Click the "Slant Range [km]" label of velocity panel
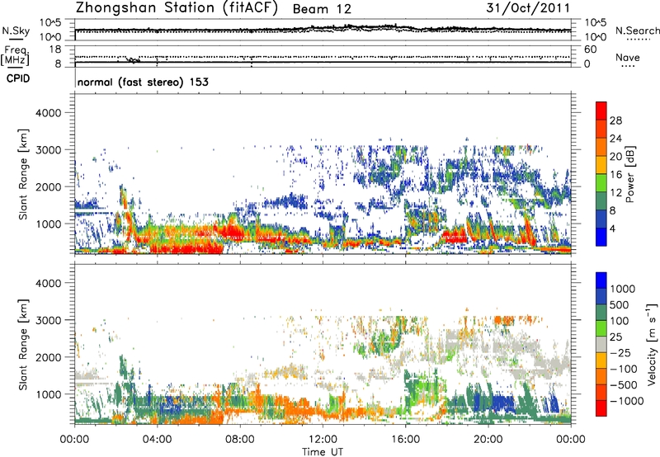 pos(23,344)
